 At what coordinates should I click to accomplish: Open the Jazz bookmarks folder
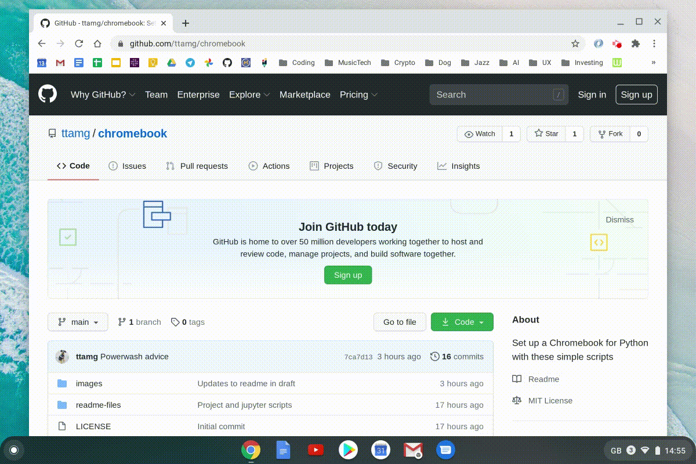pos(475,63)
